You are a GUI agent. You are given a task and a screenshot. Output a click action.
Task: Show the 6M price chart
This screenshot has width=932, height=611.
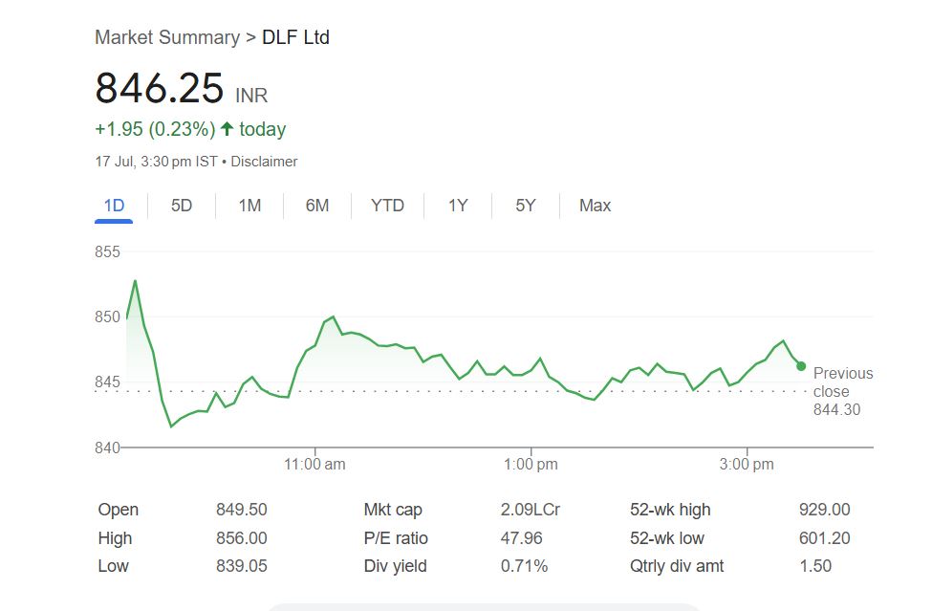click(317, 206)
